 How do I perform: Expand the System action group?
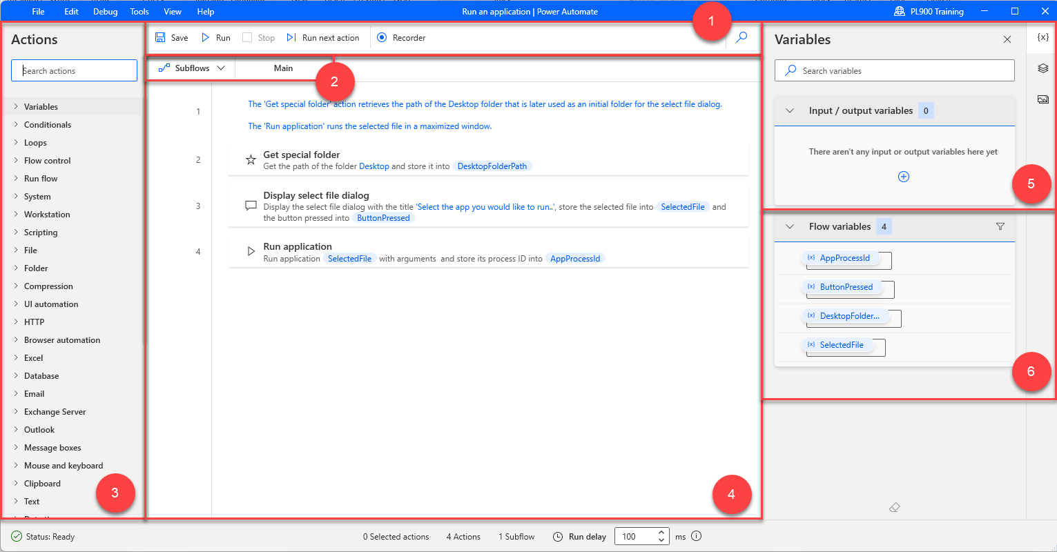pos(16,196)
